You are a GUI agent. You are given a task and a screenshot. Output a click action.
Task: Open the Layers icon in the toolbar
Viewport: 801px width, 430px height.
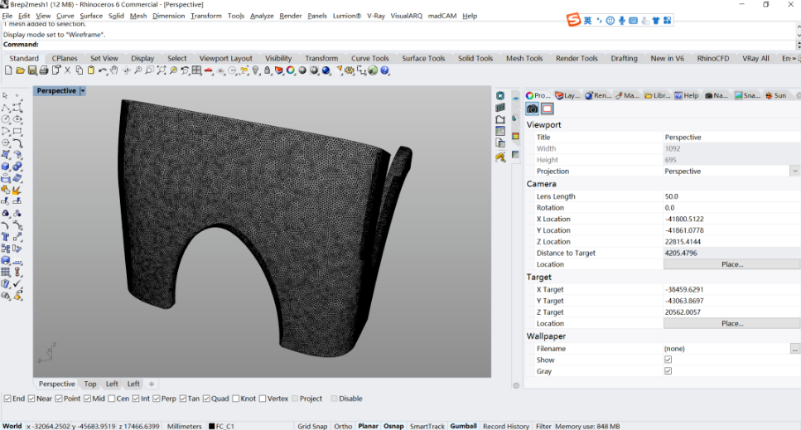[x=279, y=70]
